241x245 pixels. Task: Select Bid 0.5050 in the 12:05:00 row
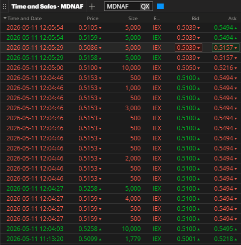pyautogui.click(x=188, y=68)
